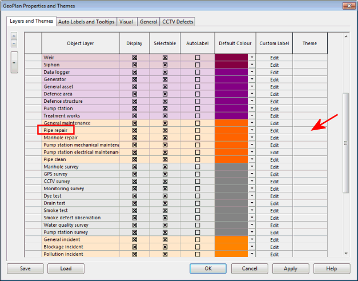358x281 pixels.
Task: Edit custom label for Monitoring survey
Action: point(274,188)
